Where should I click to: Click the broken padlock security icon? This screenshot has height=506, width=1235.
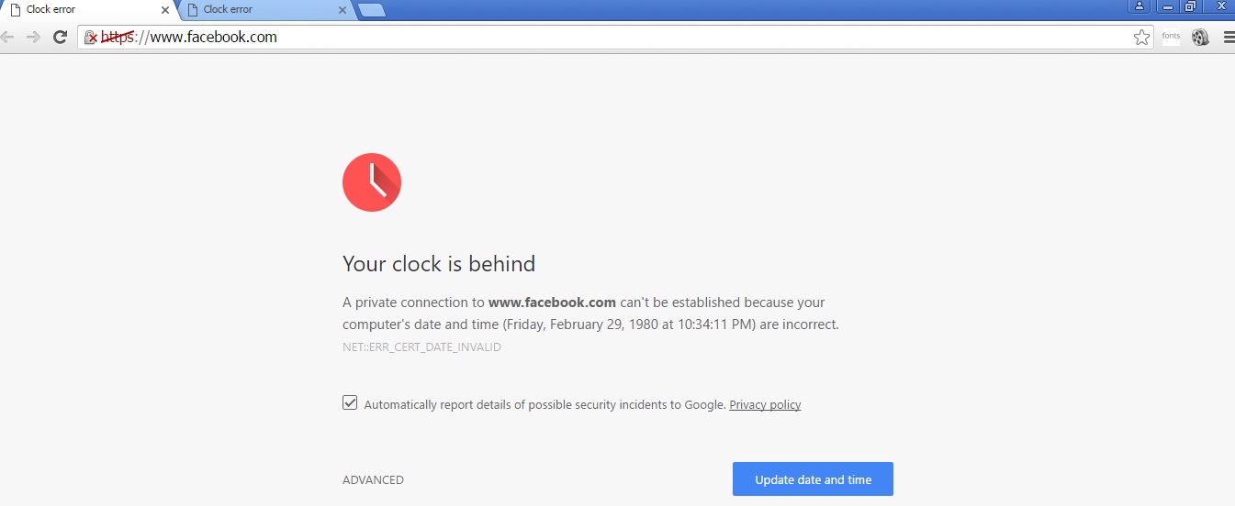pyautogui.click(x=90, y=38)
